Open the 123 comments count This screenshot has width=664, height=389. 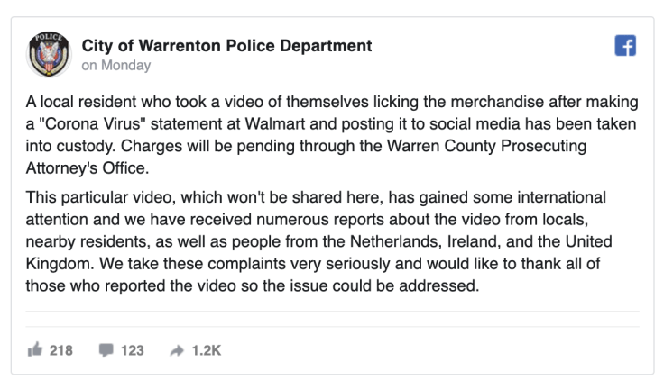(x=132, y=350)
